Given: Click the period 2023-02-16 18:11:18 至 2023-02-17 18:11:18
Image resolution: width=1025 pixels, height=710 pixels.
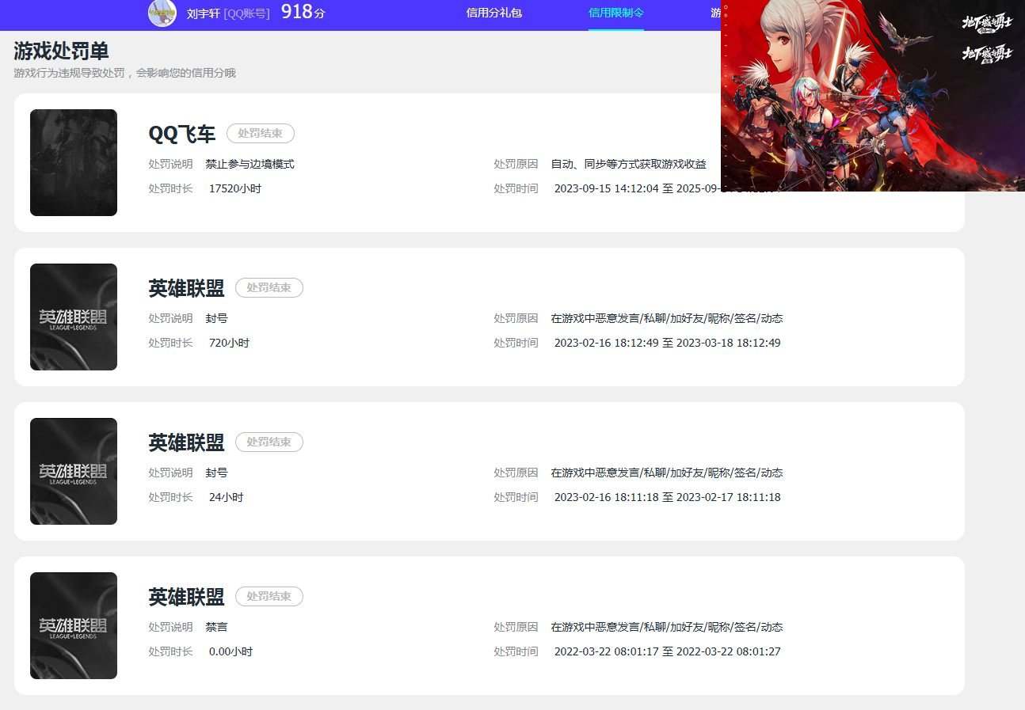Looking at the screenshot, I should click(668, 497).
